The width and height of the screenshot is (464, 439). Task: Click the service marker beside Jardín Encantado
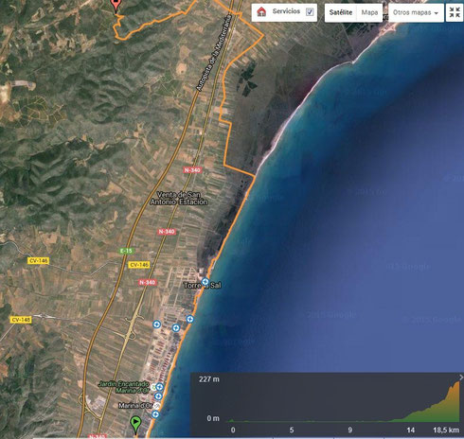(159, 387)
